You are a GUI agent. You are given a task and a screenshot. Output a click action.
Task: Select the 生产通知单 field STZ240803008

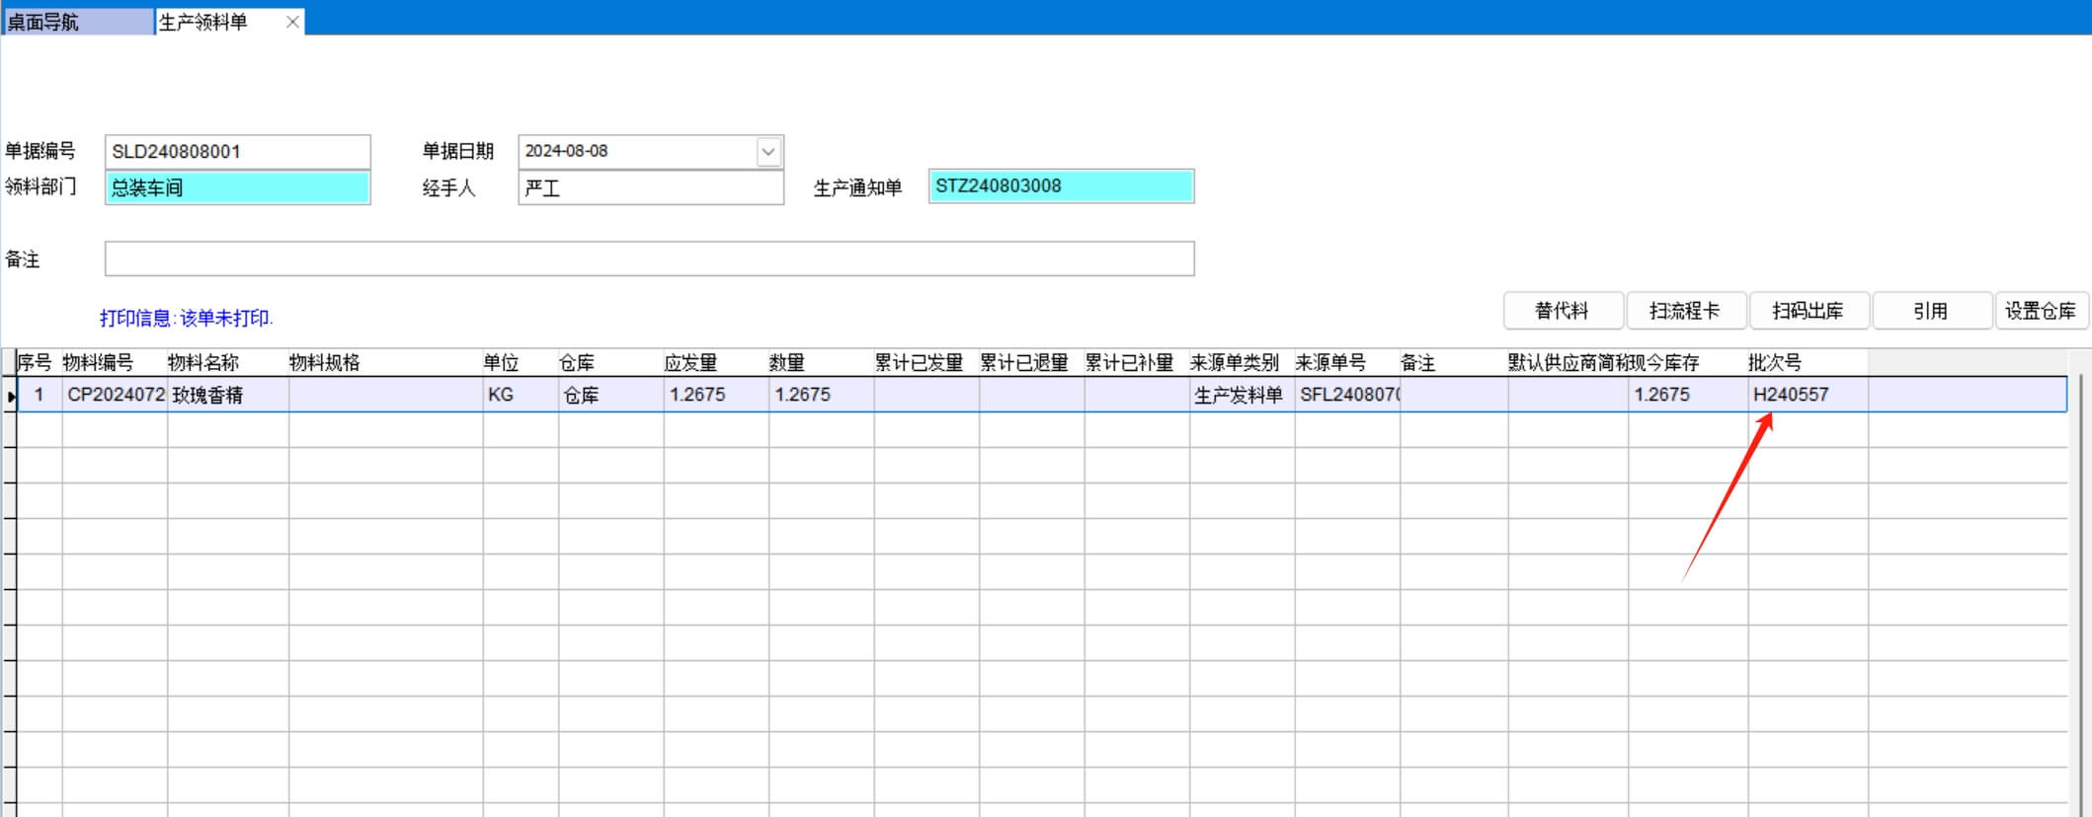pyautogui.click(x=1061, y=186)
